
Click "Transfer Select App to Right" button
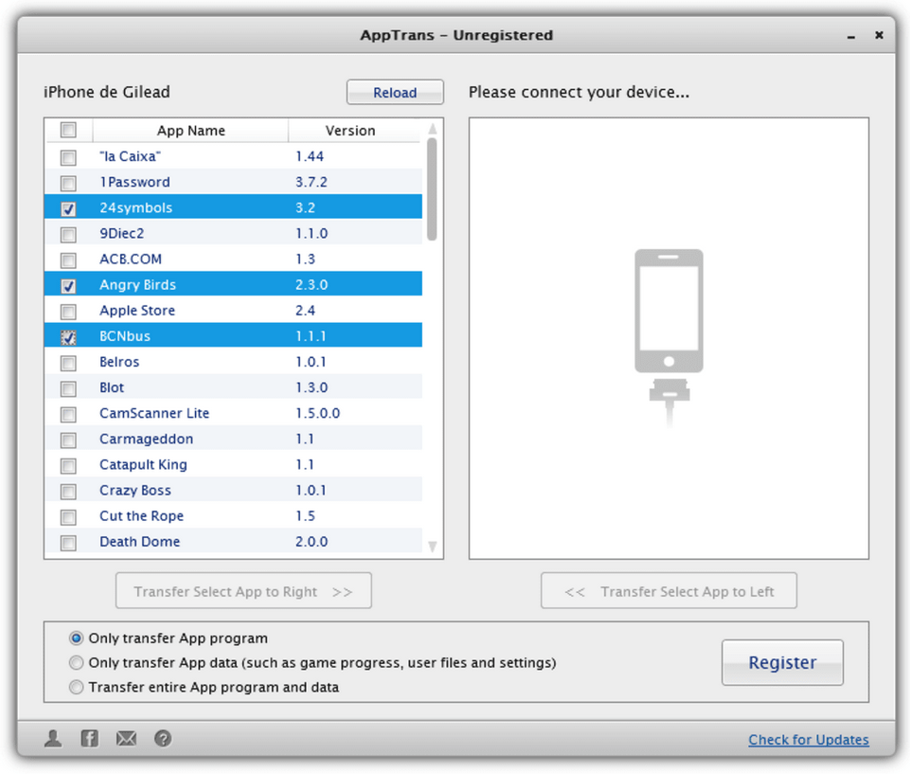tap(243, 591)
